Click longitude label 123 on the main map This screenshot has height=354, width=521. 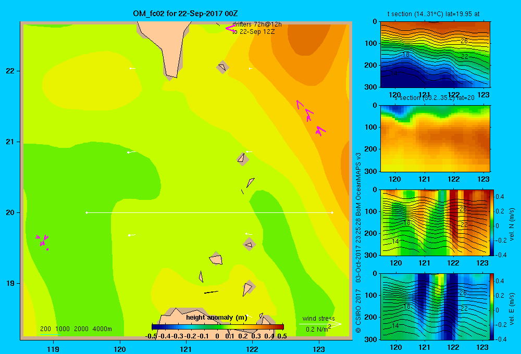[319, 349]
